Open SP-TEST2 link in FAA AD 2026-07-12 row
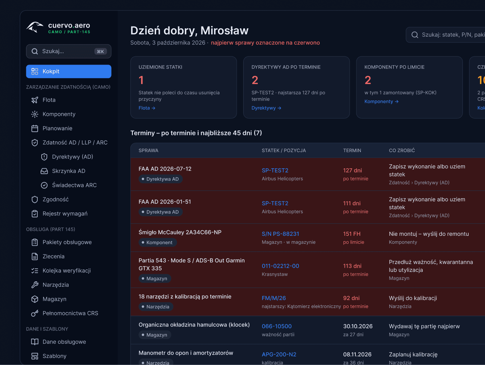The height and width of the screenshot is (365, 485). tap(275, 170)
